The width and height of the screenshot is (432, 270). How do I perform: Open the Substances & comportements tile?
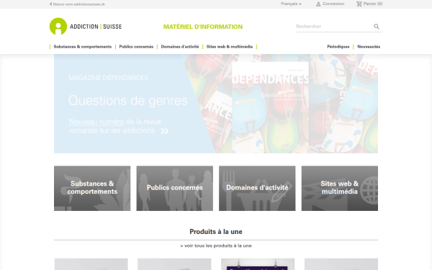pos(92,189)
